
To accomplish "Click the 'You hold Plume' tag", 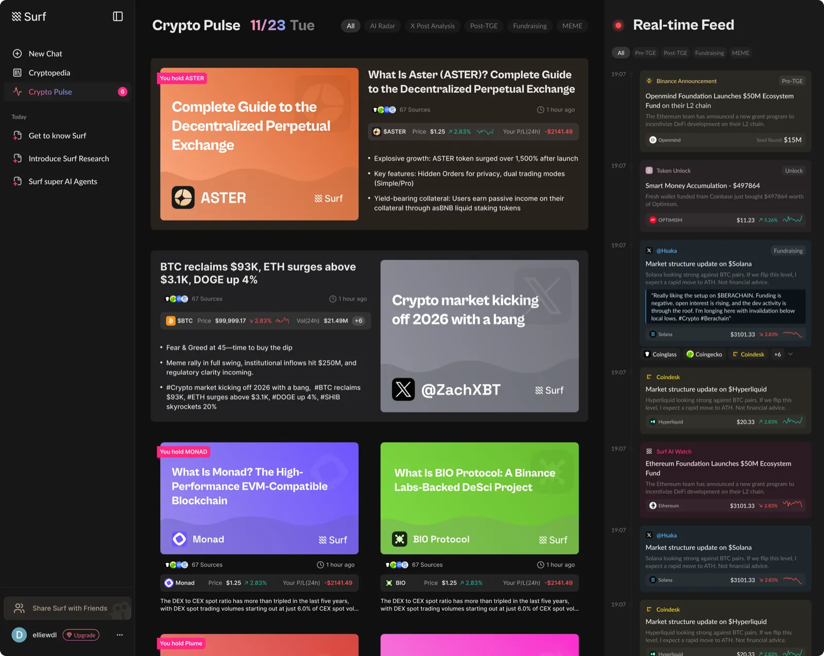I will 181,643.
